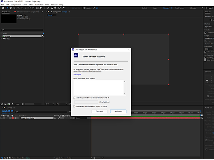Screen dimensions: 214x160
Task: Select the Hand tool
Action: pos(11,8)
